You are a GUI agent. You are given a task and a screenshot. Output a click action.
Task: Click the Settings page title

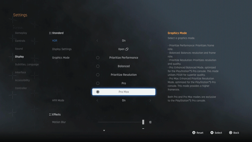(x=20, y=15)
